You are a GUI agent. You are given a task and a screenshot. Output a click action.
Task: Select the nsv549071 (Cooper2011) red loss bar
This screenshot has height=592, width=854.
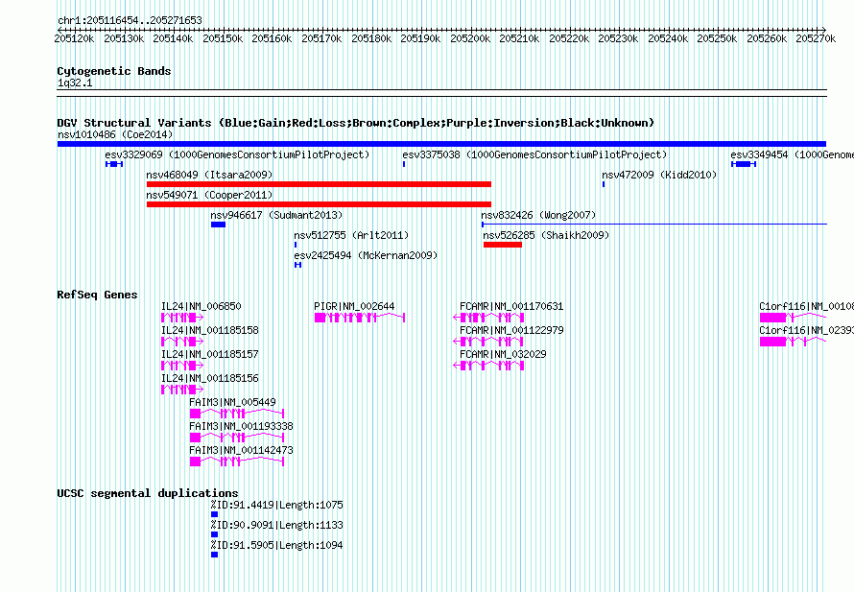[x=319, y=204]
